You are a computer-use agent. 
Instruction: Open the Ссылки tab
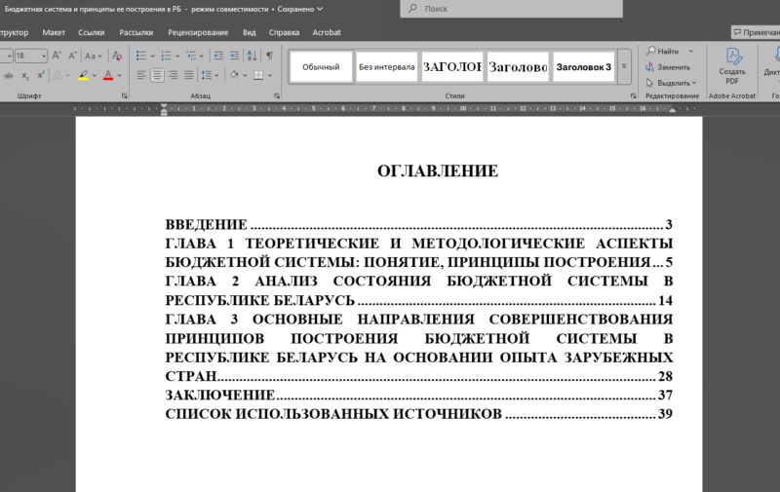91,32
